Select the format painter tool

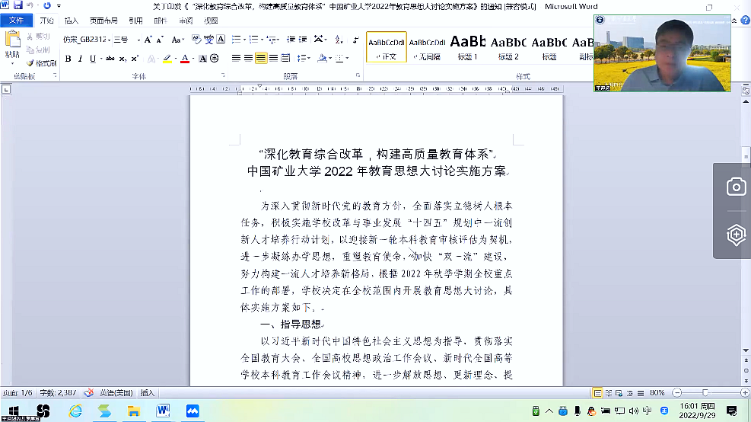point(41,63)
